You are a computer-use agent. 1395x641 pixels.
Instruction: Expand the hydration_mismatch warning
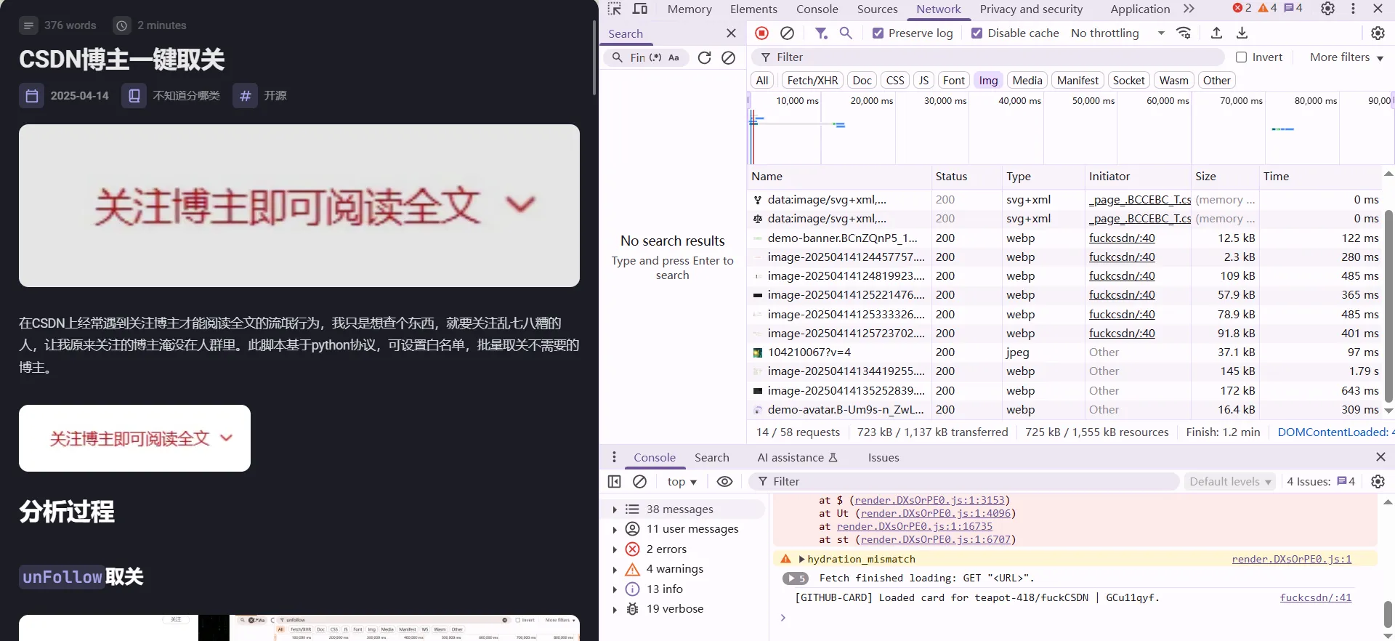pos(802,559)
